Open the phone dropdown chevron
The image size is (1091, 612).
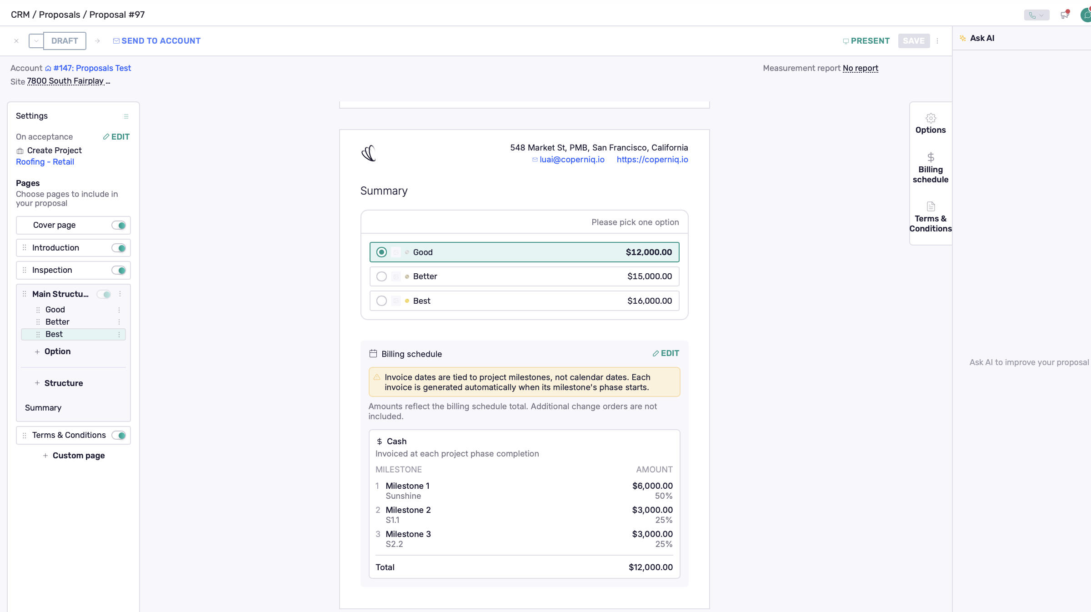pos(1041,15)
